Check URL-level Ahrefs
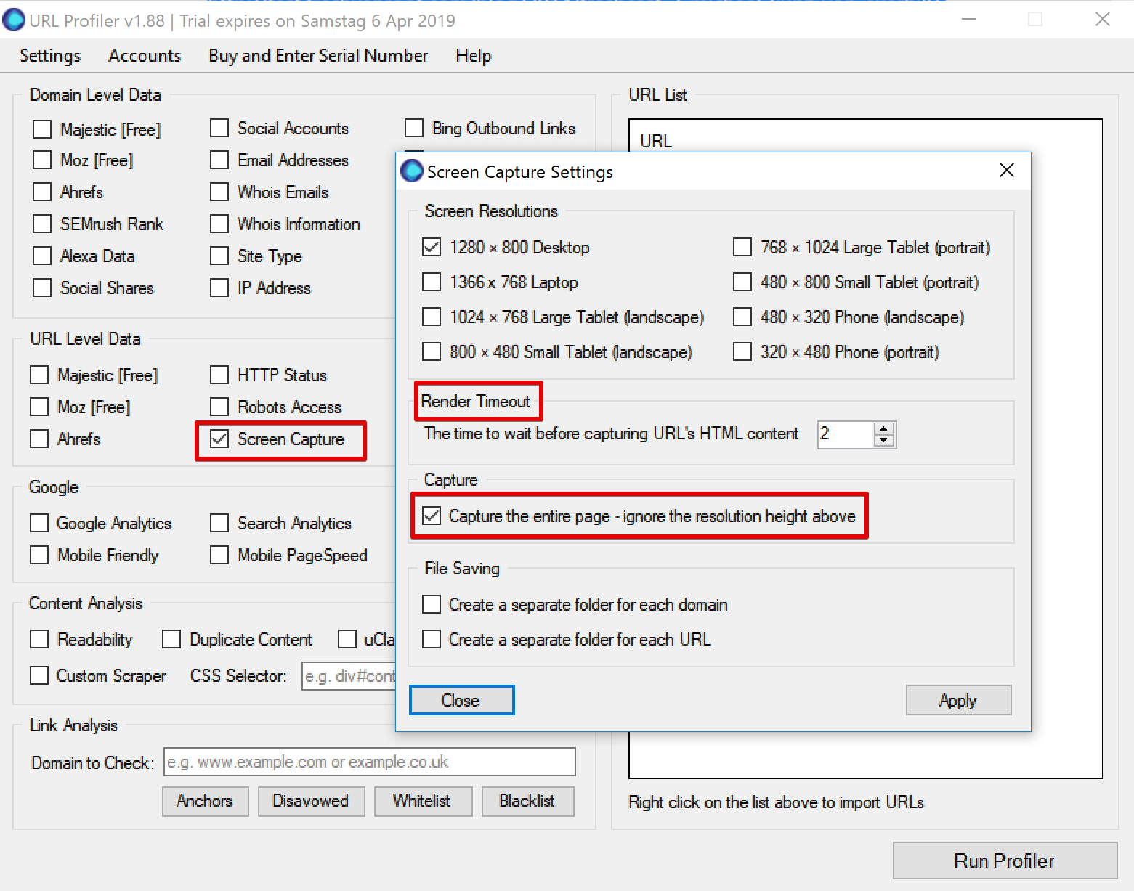 (x=39, y=439)
